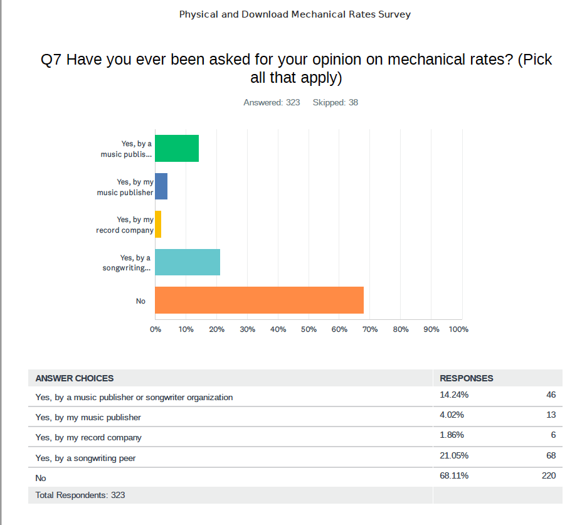Click the response count 220
The height and width of the screenshot is (525, 587).
click(548, 475)
